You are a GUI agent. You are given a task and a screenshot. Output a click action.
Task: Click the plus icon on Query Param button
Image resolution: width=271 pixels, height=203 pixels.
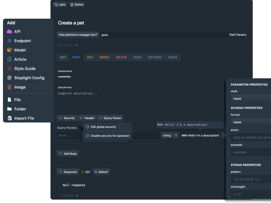pos(101,118)
